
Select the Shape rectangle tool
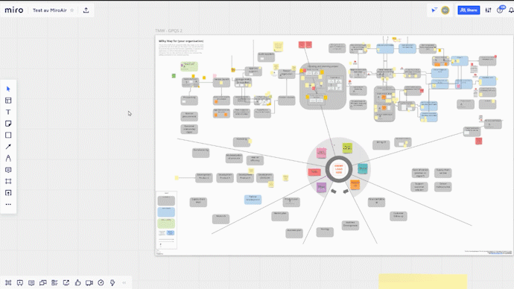pyautogui.click(x=8, y=135)
